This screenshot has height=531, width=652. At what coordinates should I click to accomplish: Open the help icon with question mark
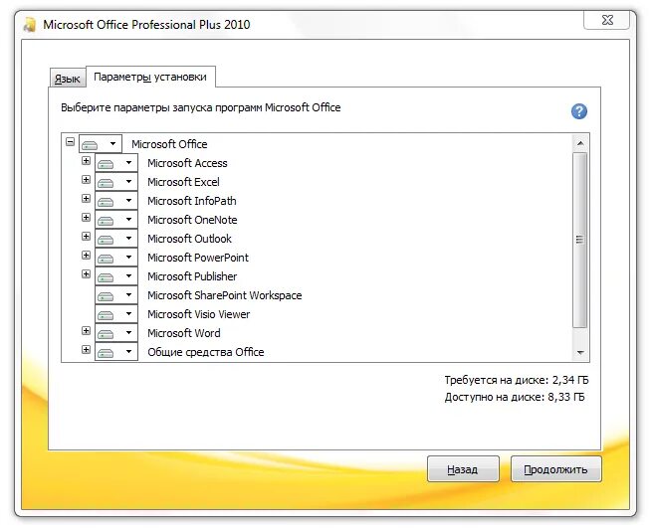click(x=578, y=111)
